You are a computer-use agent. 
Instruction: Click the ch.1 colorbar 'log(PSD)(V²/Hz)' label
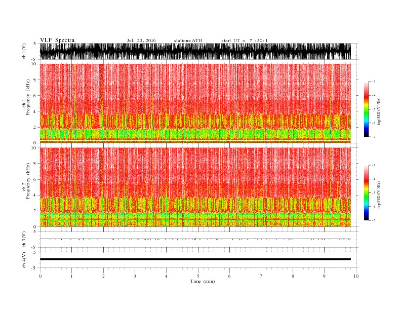[379, 111]
